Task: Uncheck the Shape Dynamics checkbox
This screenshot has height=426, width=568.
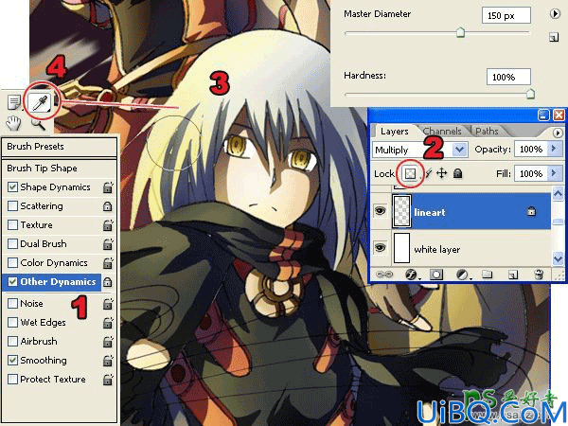Action: 12,186
